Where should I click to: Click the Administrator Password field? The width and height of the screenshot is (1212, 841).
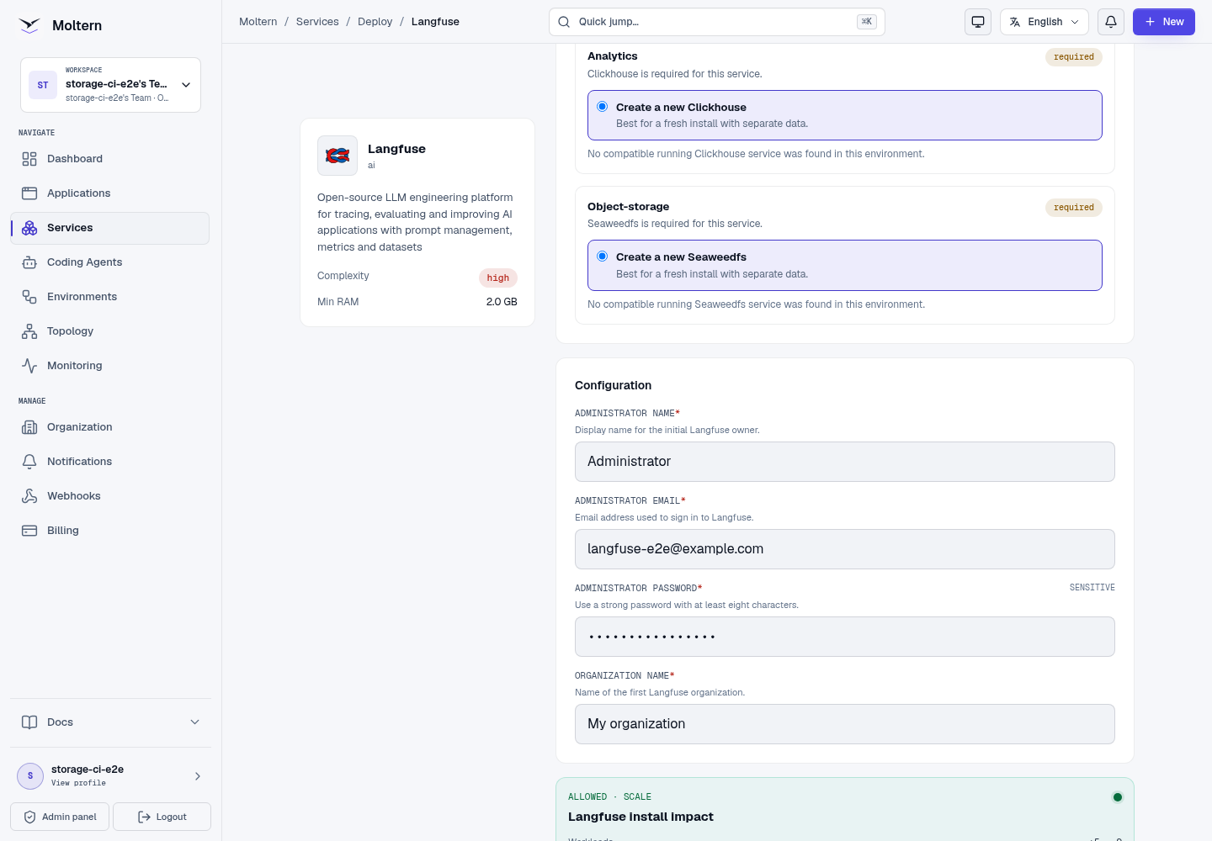(x=845, y=637)
